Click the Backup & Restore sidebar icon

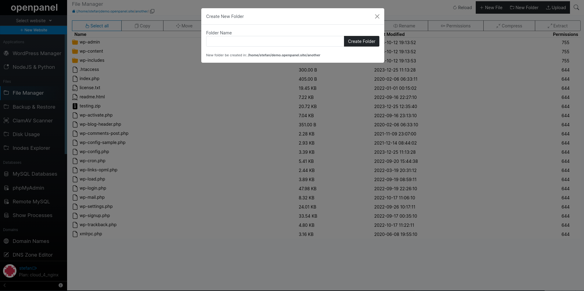coord(6,107)
